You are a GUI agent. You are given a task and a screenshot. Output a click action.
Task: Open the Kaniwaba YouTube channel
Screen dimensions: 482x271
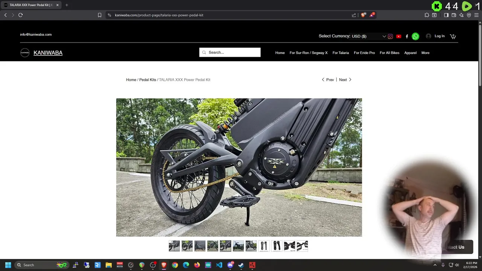(399, 37)
